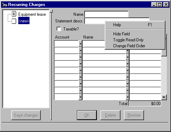Open the second row's Account dropdown arrow
Viewport: 171px width, 132px height.
click(x=80, y=50)
